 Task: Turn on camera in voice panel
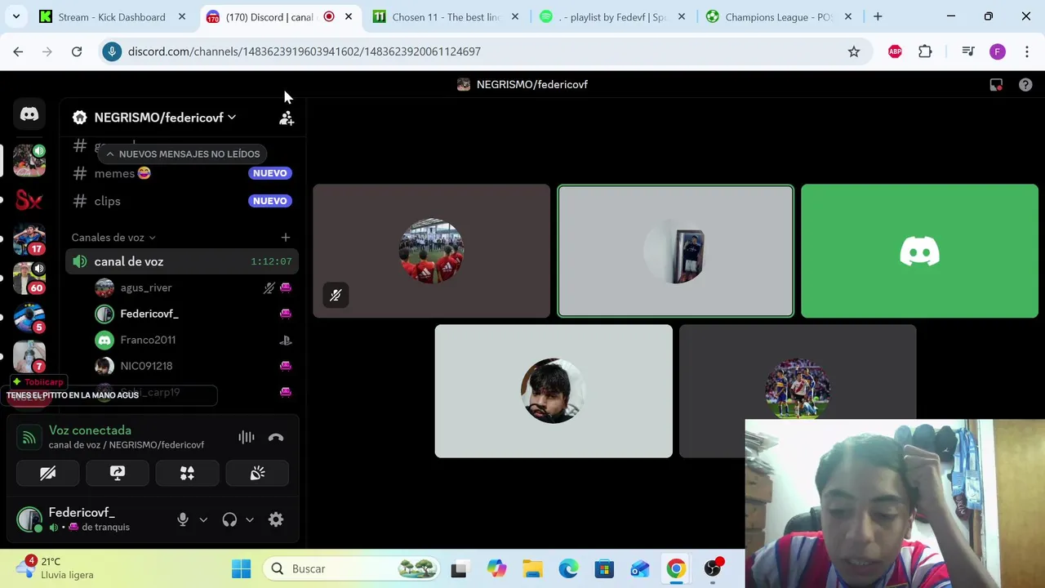[47, 474]
